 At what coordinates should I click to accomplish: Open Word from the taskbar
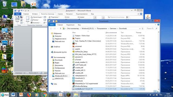coord(13,95)
